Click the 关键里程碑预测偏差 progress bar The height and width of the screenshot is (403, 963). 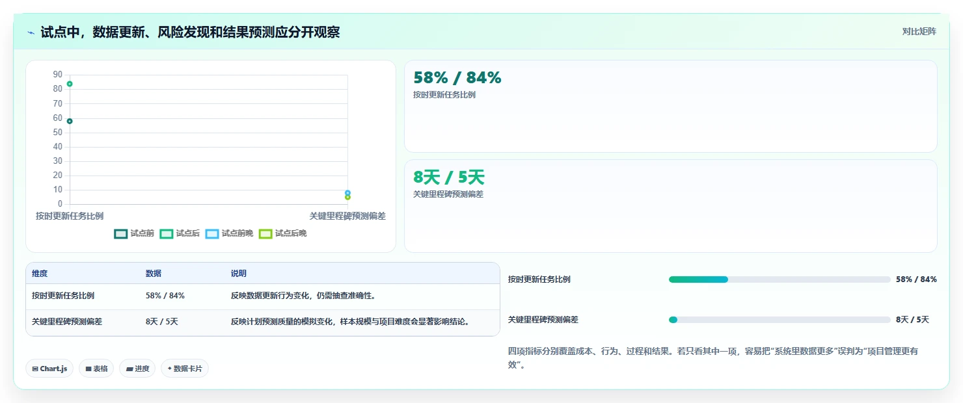pyautogui.click(x=780, y=320)
